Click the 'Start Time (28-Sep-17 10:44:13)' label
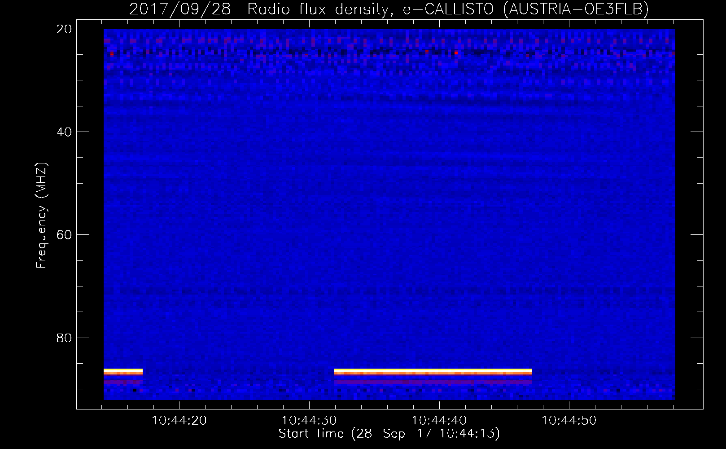Screen dimensions: 726x449 389,434
